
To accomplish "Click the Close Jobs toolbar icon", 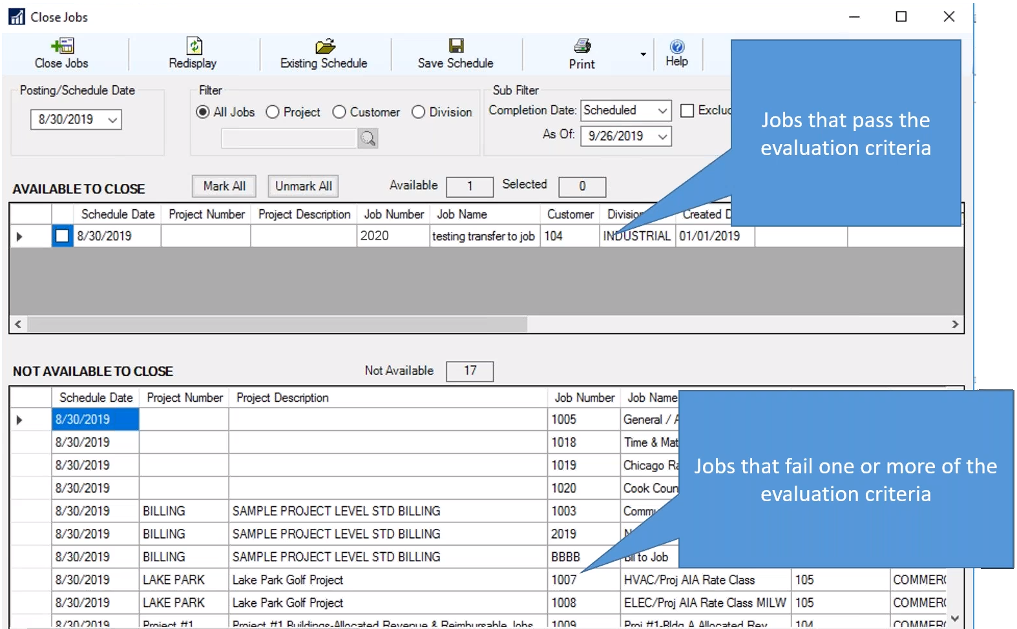I will [x=62, y=46].
